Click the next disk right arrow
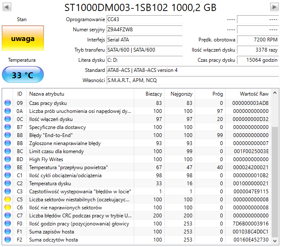Viewport: 281px width, 247px height. (273, 7)
